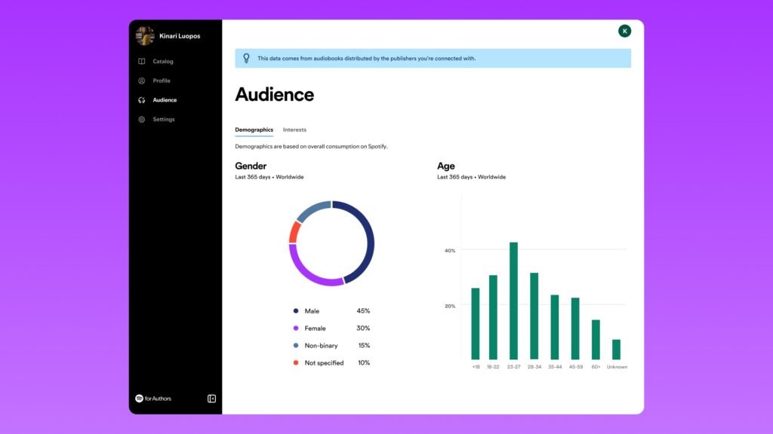This screenshot has height=434, width=773.
Task: Click the Male legend color dot
Action: (296, 311)
